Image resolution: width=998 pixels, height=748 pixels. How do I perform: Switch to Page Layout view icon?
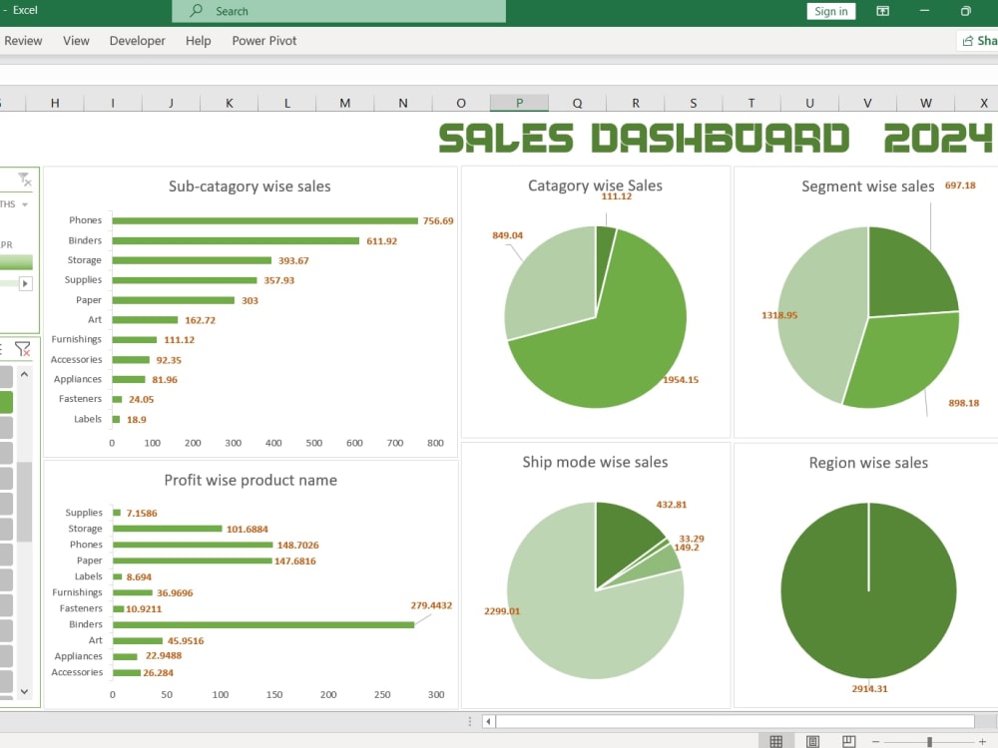click(812, 741)
